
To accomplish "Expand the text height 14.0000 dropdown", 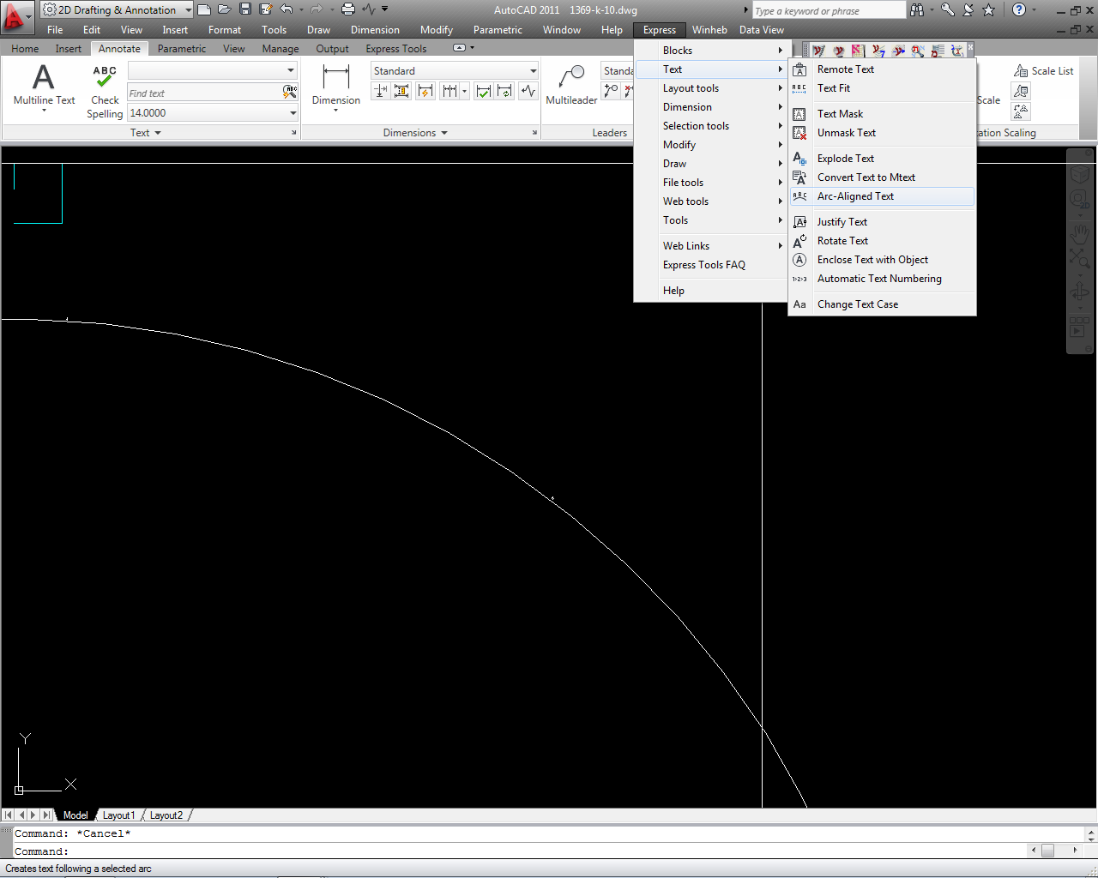I will tap(293, 113).
